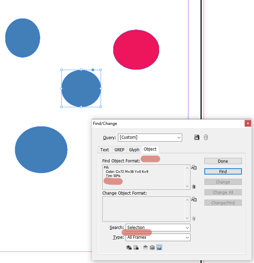The width and height of the screenshot is (254, 263).
Task: Click the selected blue circle inside the frame
Action: [81, 88]
